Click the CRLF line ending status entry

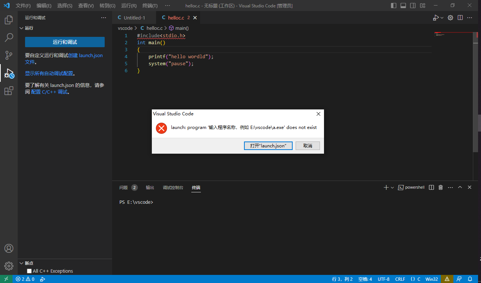tap(400, 279)
